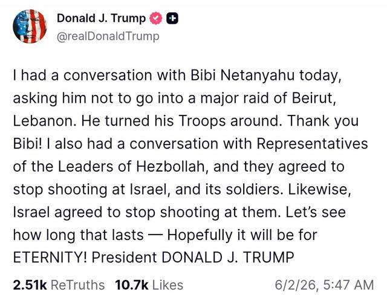Open the 6/2/26, 5:47 AM timestamp
This screenshot has width=387, height=295.
pyautogui.click(x=324, y=285)
